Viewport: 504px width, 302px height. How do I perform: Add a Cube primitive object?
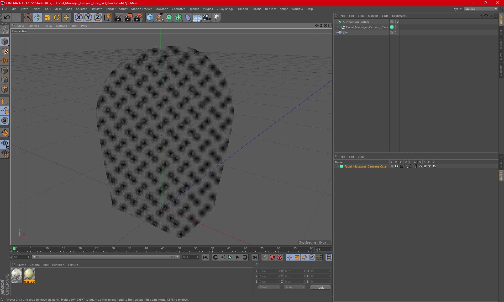(150, 17)
